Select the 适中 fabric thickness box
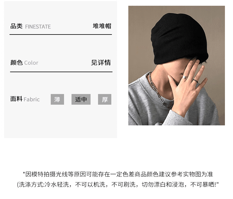This screenshot has width=233, height=199. 81,99
